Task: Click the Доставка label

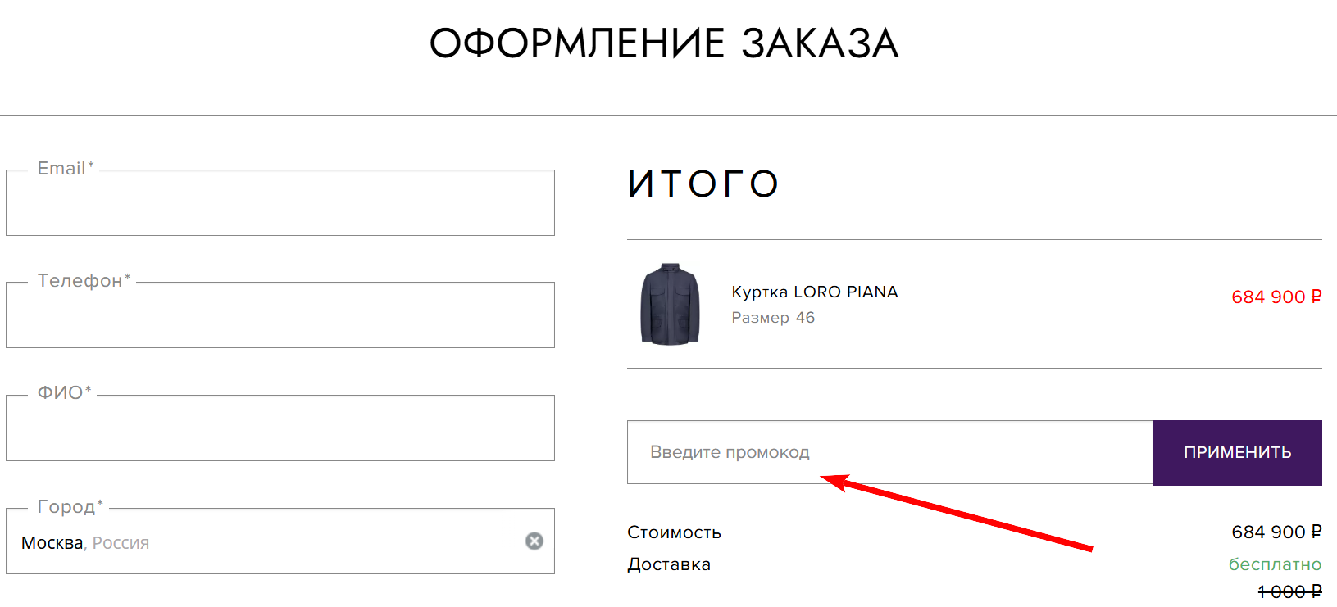Action: (x=669, y=564)
